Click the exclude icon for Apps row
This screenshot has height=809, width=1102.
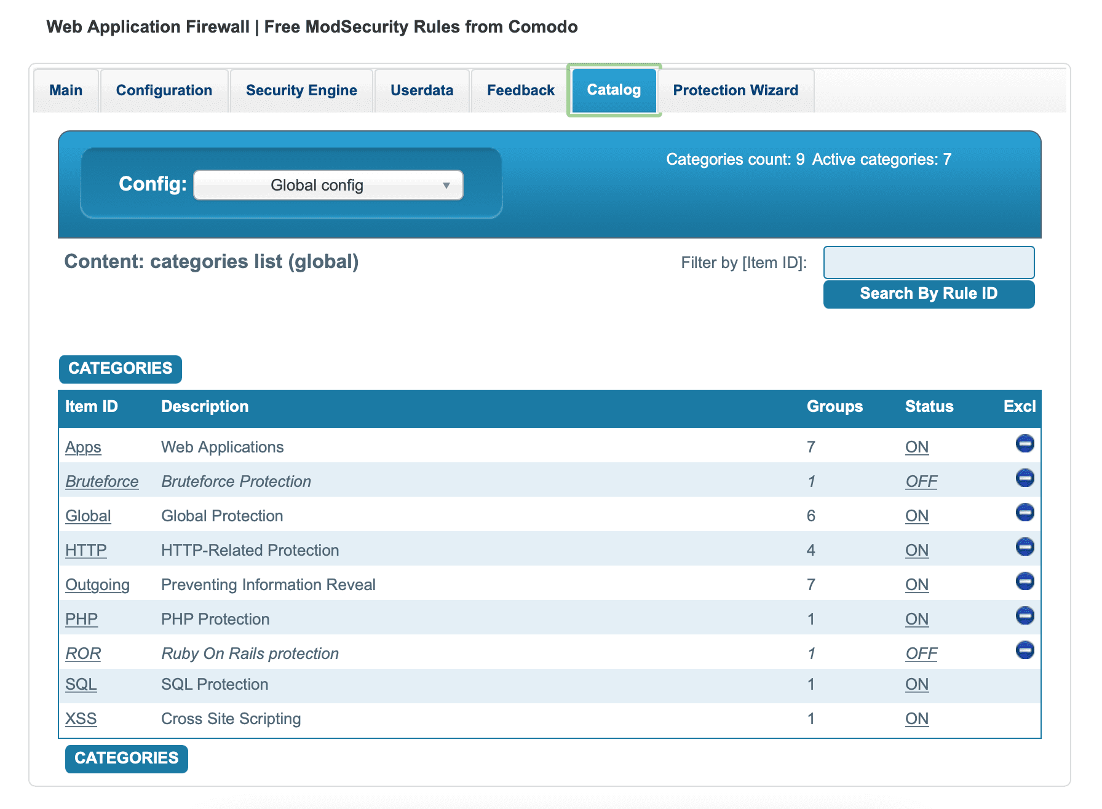click(x=1025, y=443)
